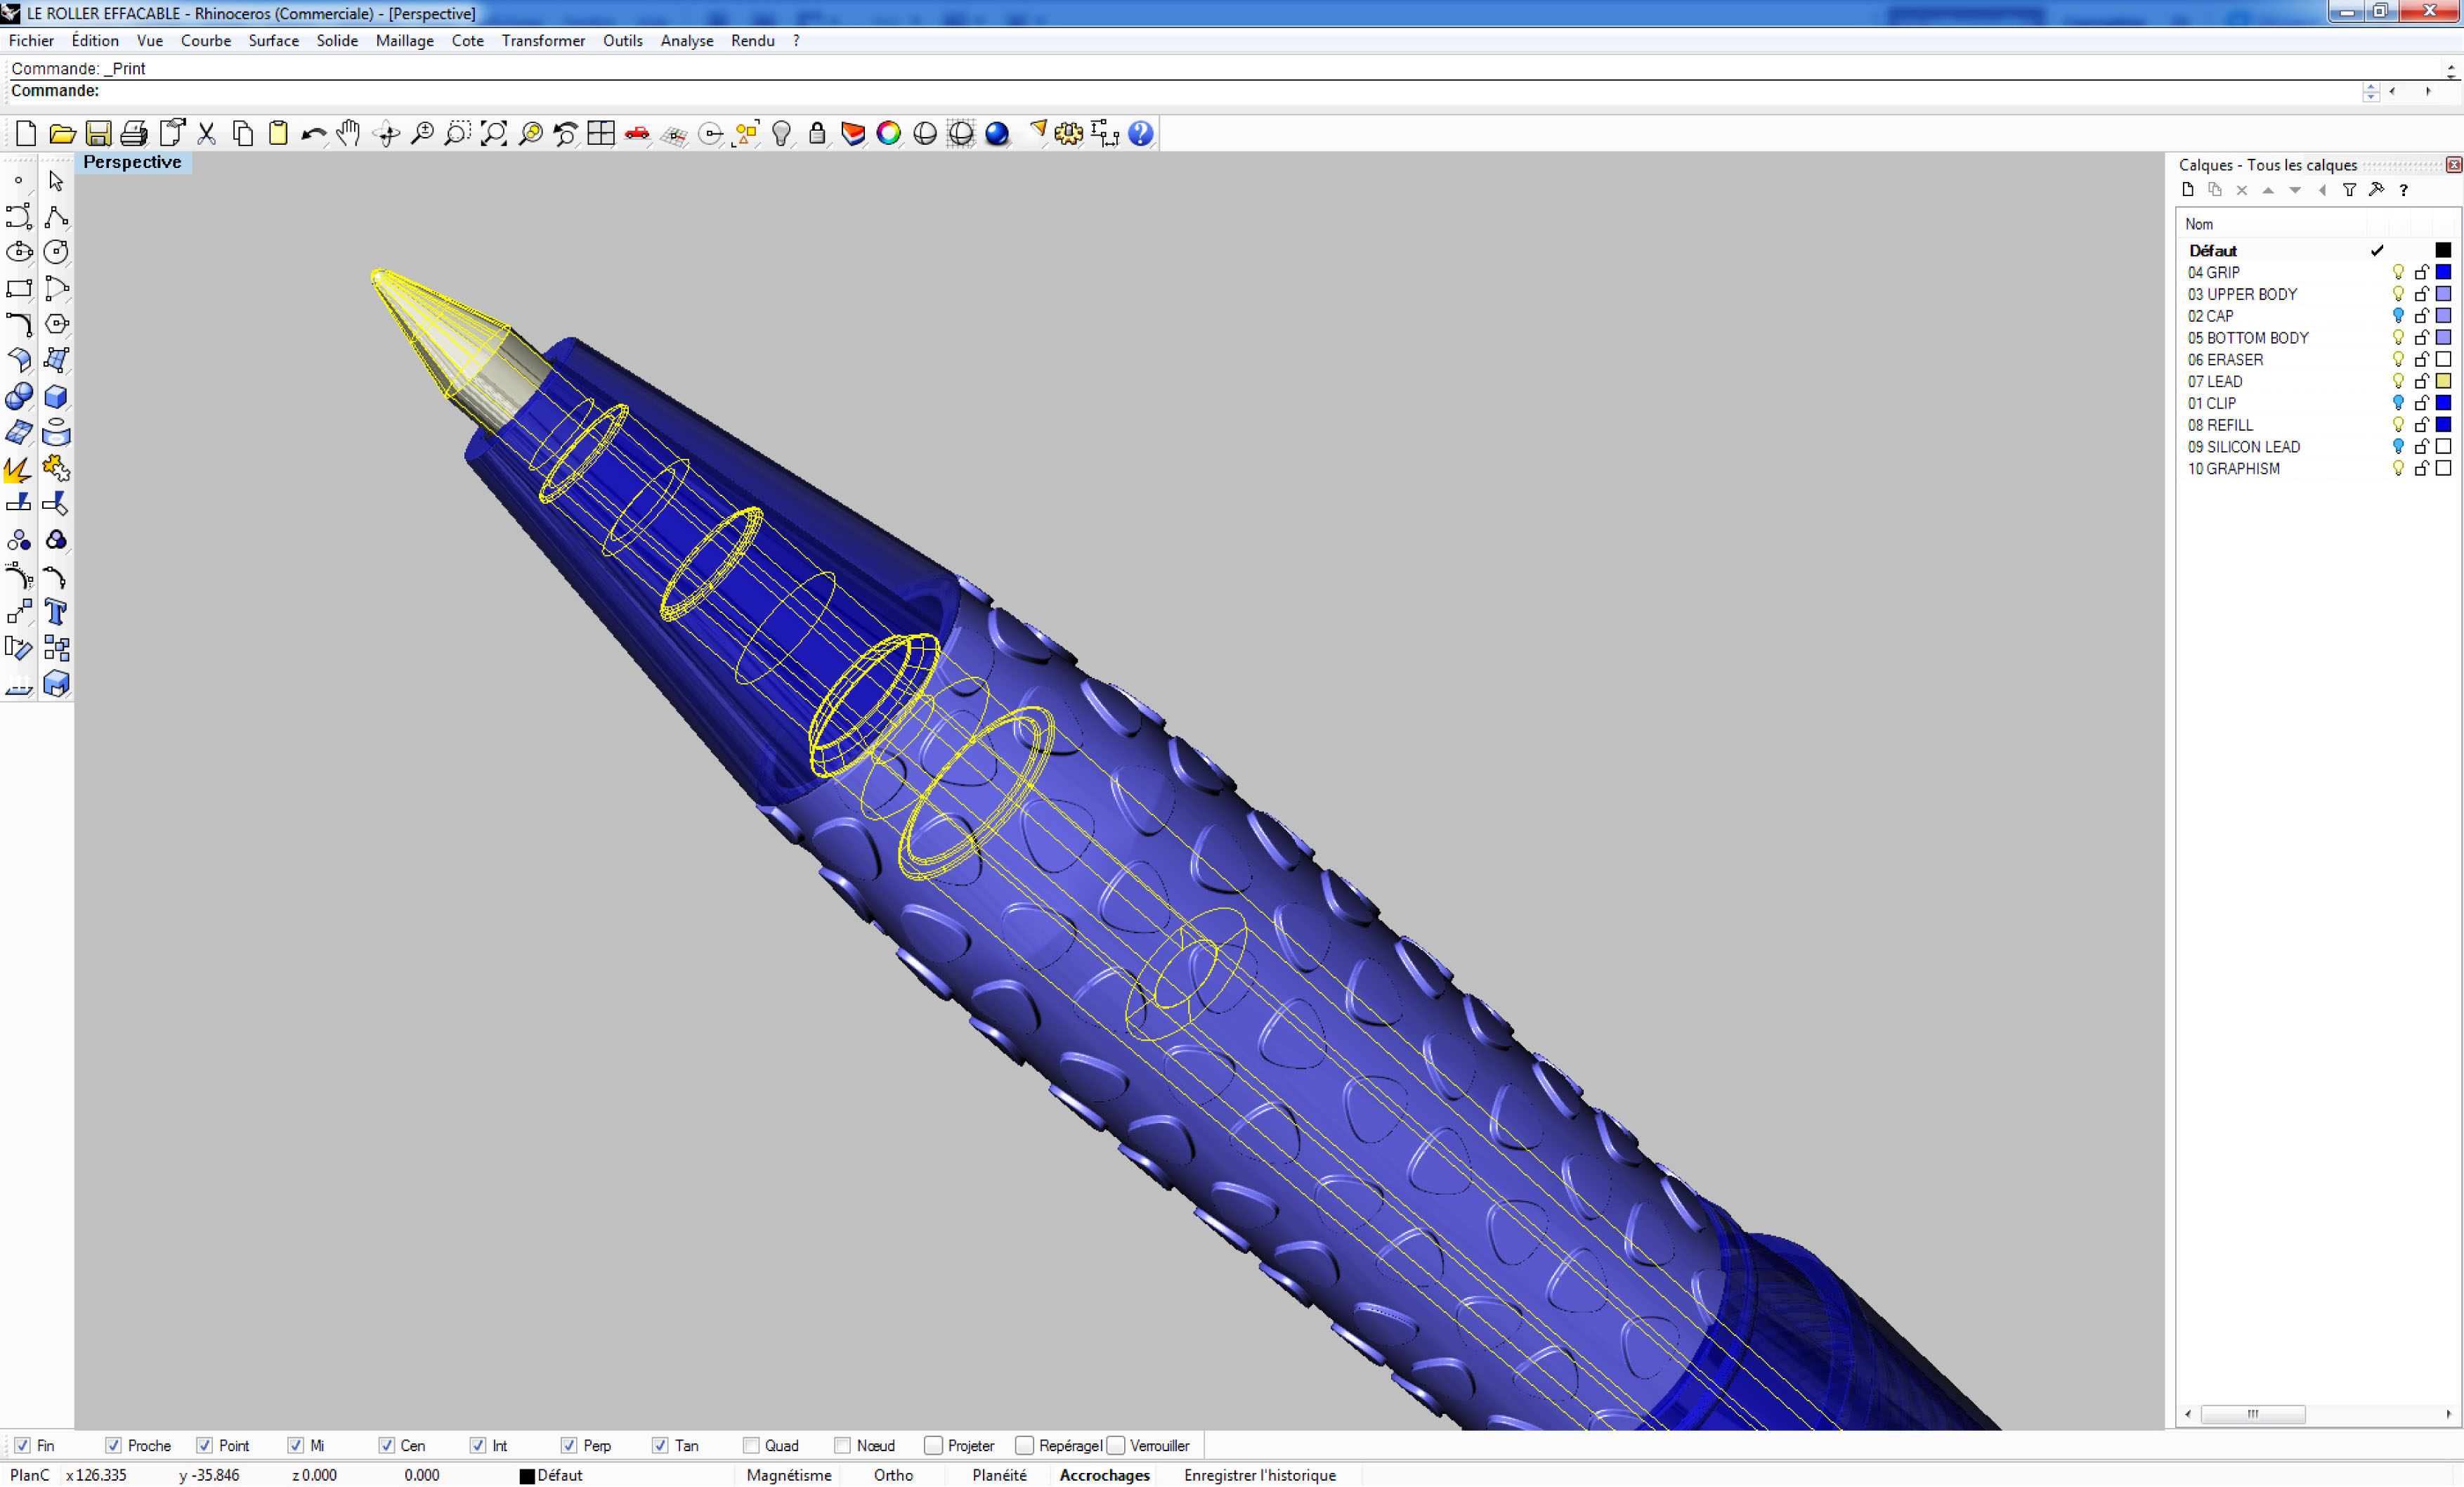
Task: Activate the Pan hand tool
Action: 348,133
